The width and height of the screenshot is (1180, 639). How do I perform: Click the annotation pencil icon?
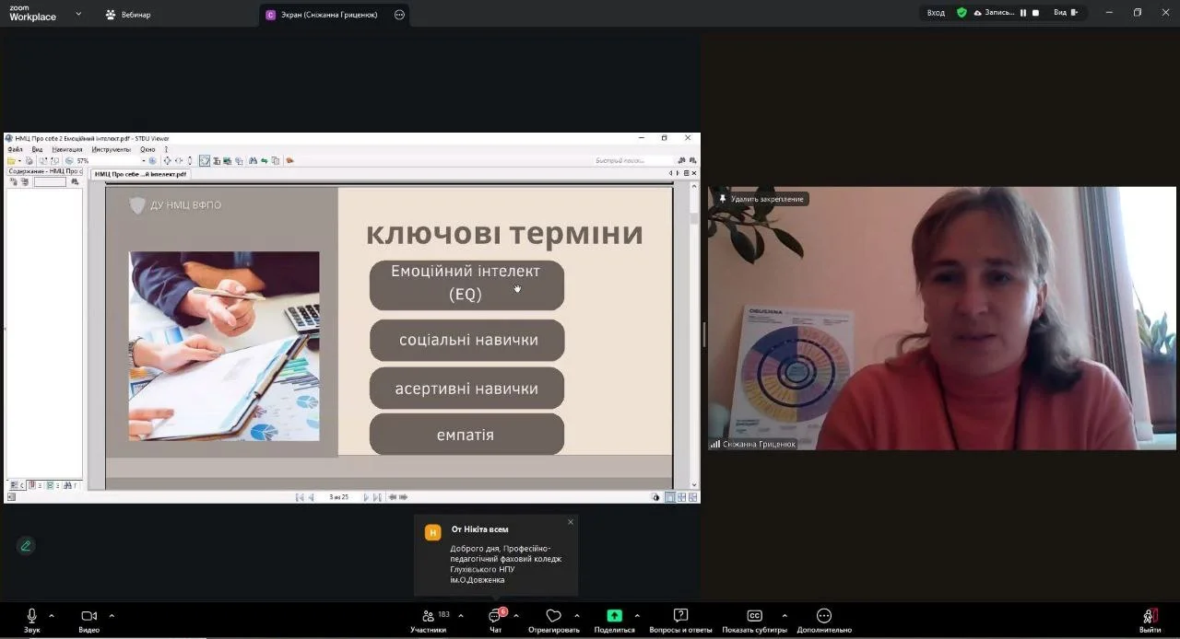[x=26, y=545]
